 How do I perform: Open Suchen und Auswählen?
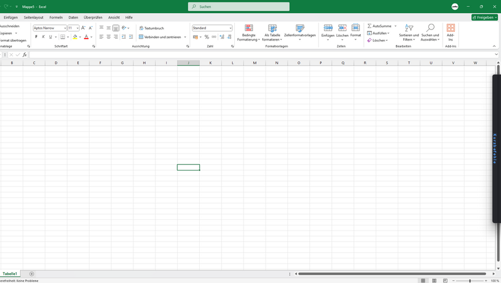tap(430, 32)
